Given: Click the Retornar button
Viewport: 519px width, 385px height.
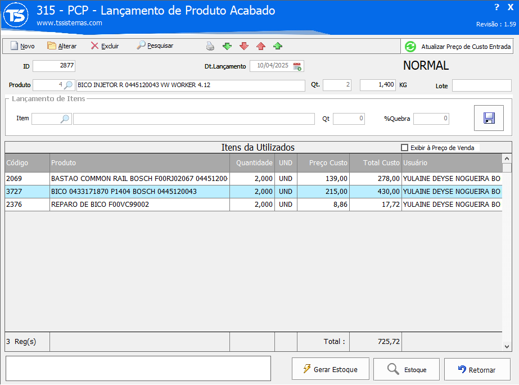Looking at the screenshot, I should (477, 369).
